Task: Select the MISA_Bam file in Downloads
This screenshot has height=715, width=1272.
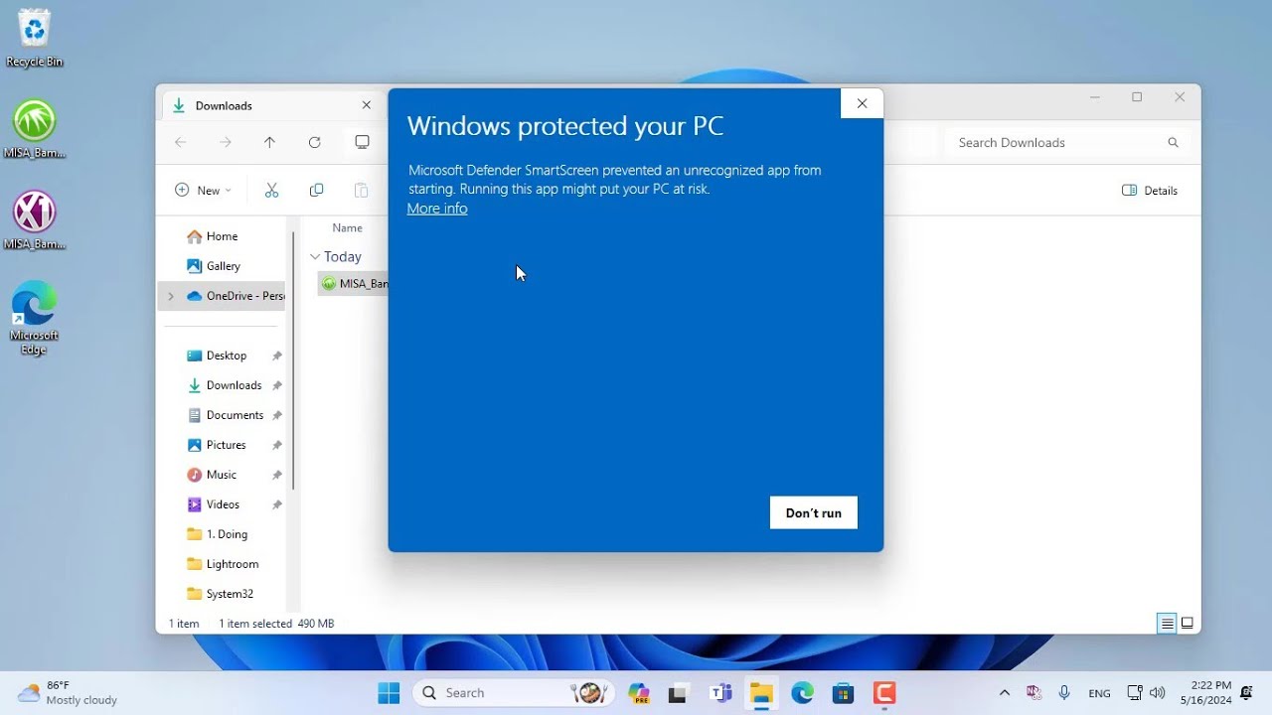Action: (354, 284)
